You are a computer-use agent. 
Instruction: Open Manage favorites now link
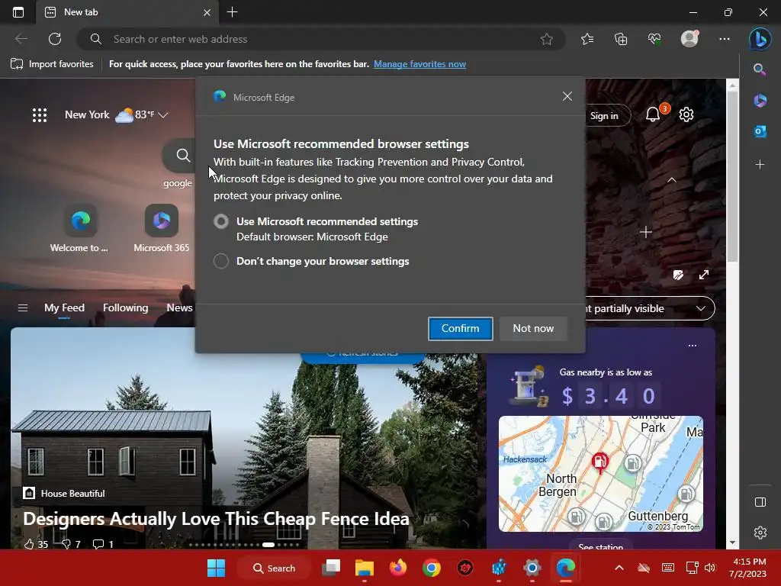point(420,64)
